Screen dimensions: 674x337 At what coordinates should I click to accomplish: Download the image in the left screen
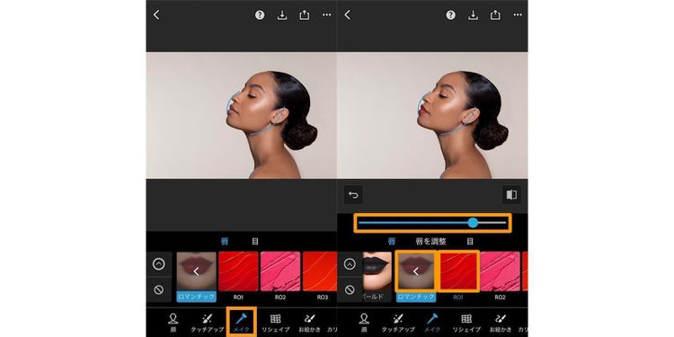pos(282,15)
